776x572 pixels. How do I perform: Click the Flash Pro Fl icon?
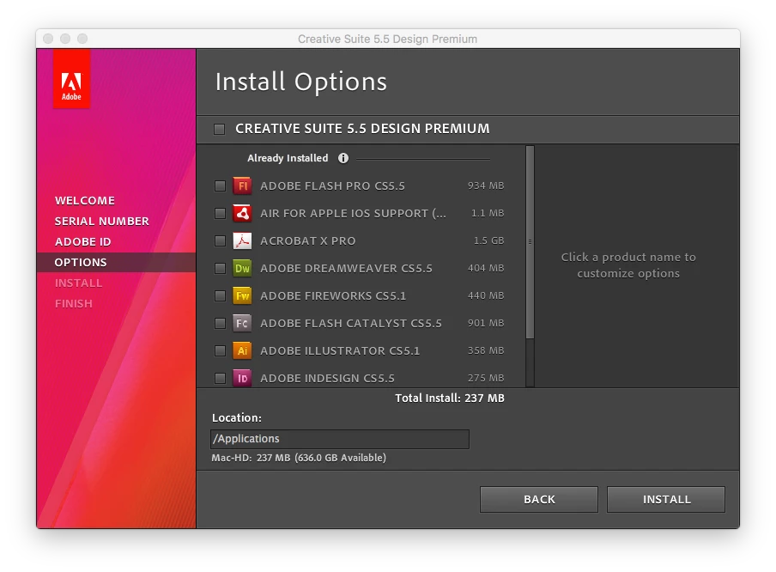tap(242, 186)
